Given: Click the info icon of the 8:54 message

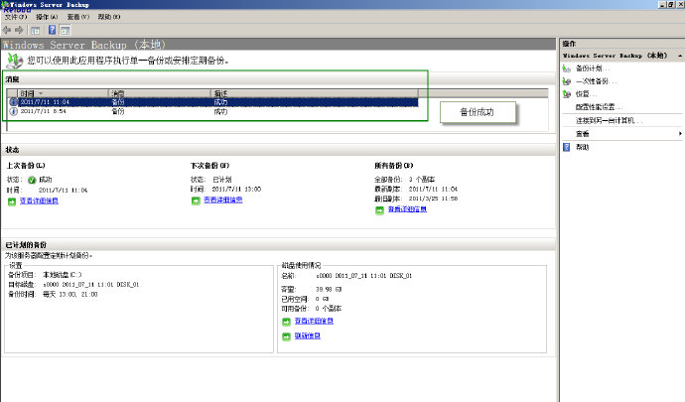Looking at the screenshot, I should pos(14,111).
